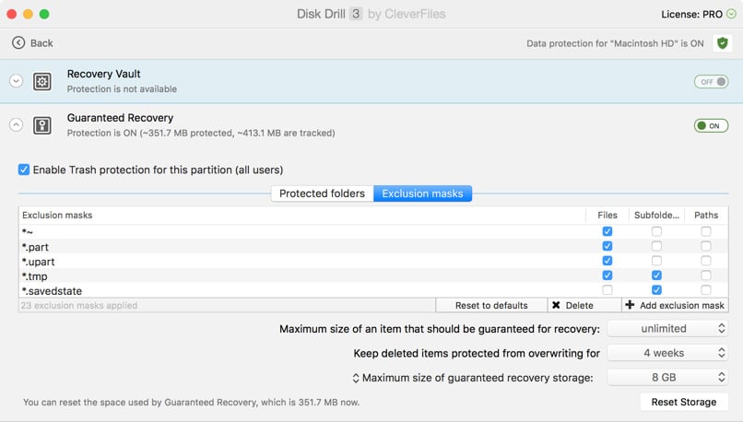Collapse the Guaranteed Recovery section chevron
743x422 pixels.
(16, 125)
